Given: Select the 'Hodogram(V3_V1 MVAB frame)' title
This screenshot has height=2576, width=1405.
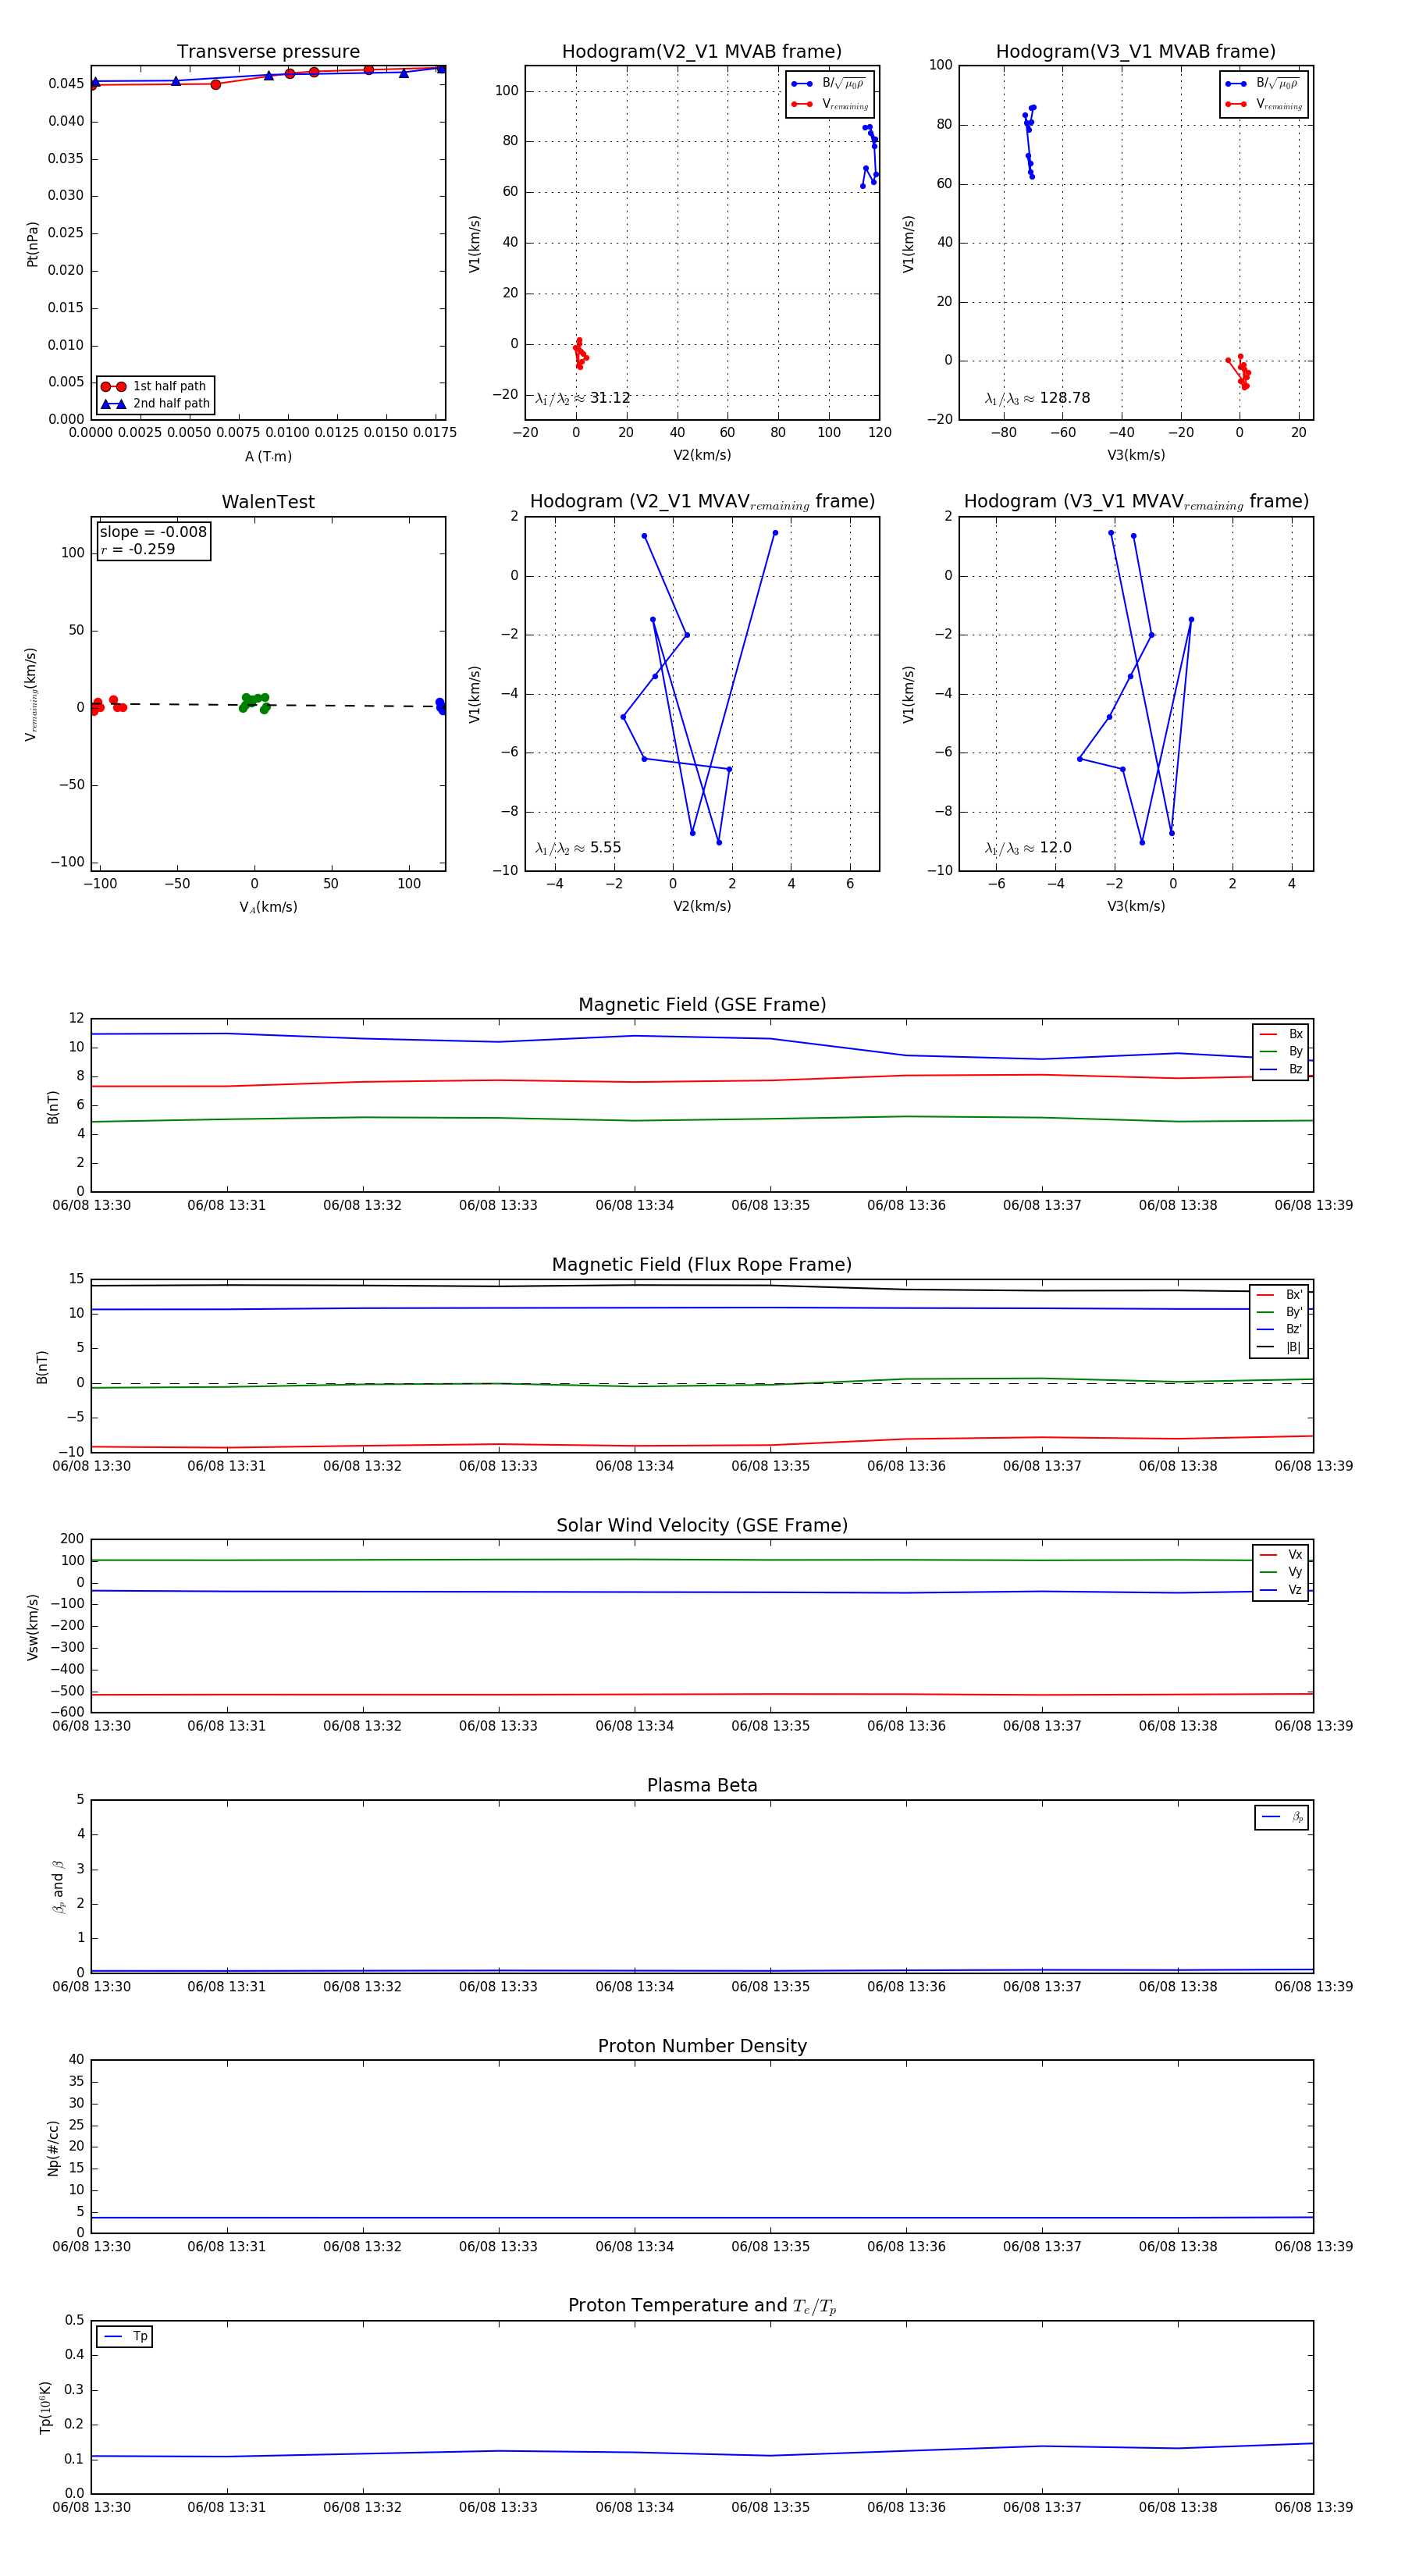Looking at the screenshot, I should tap(1136, 52).
